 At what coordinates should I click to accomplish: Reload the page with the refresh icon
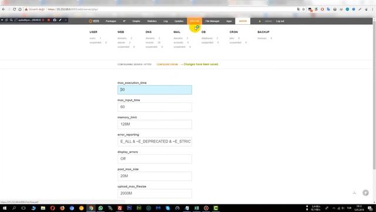click(x=14, y=9)
